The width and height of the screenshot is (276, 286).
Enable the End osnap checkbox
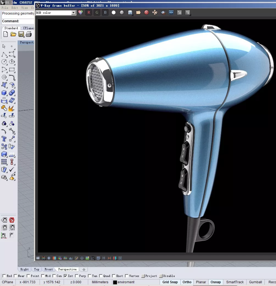point(4,276)
